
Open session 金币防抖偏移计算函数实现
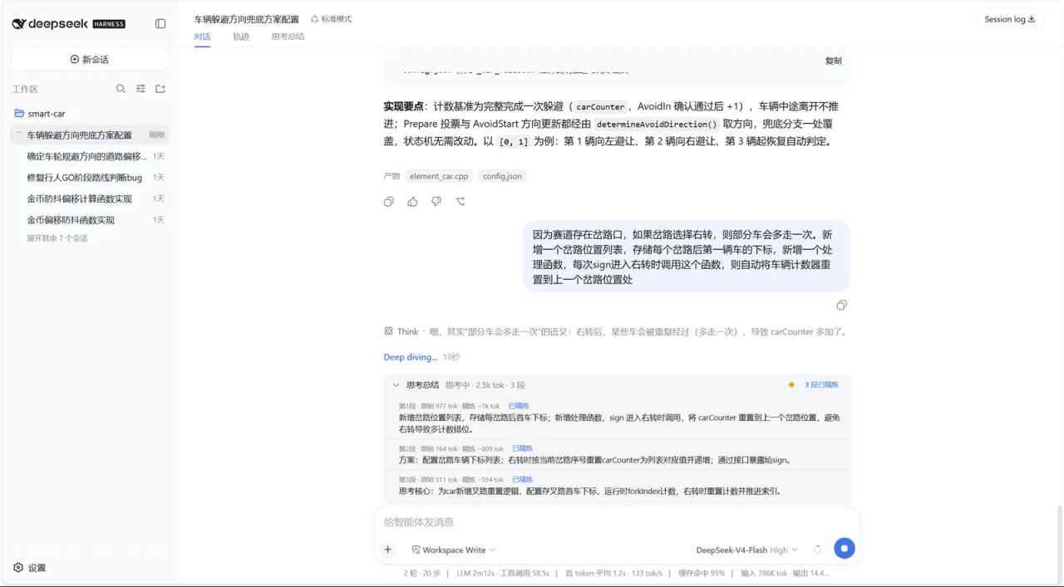pos(90,198)
